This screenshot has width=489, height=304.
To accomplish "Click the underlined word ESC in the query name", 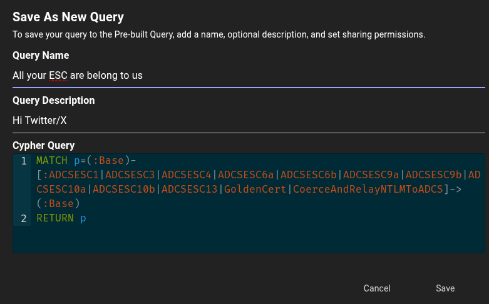I will [x=58, y=76].
